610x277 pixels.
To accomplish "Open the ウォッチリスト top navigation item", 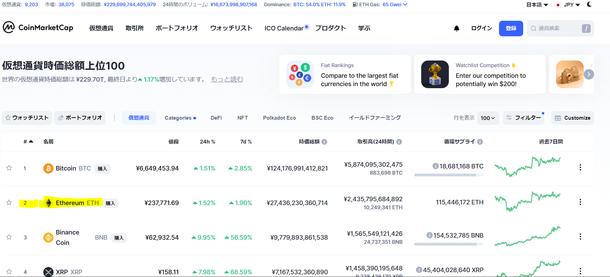I will 231,28.
